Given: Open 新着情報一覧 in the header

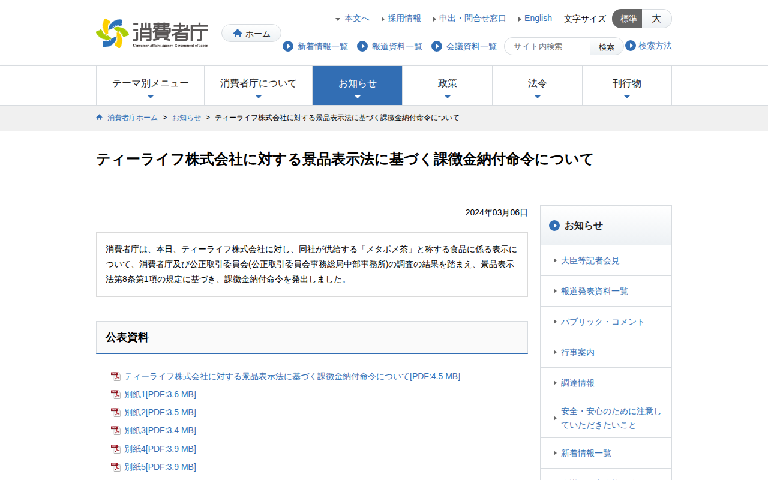Looking at the screenshot, I should point(323,46).
